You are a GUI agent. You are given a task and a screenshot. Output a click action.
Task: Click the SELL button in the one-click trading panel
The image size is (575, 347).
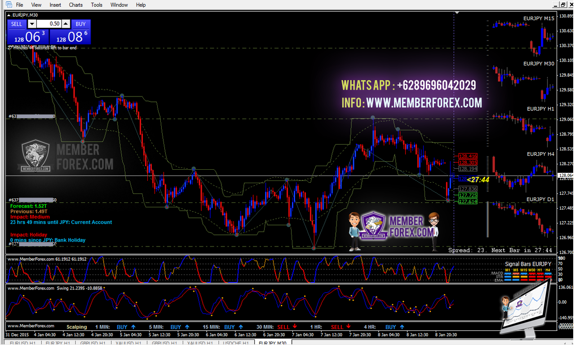click(x=17, y=24)
